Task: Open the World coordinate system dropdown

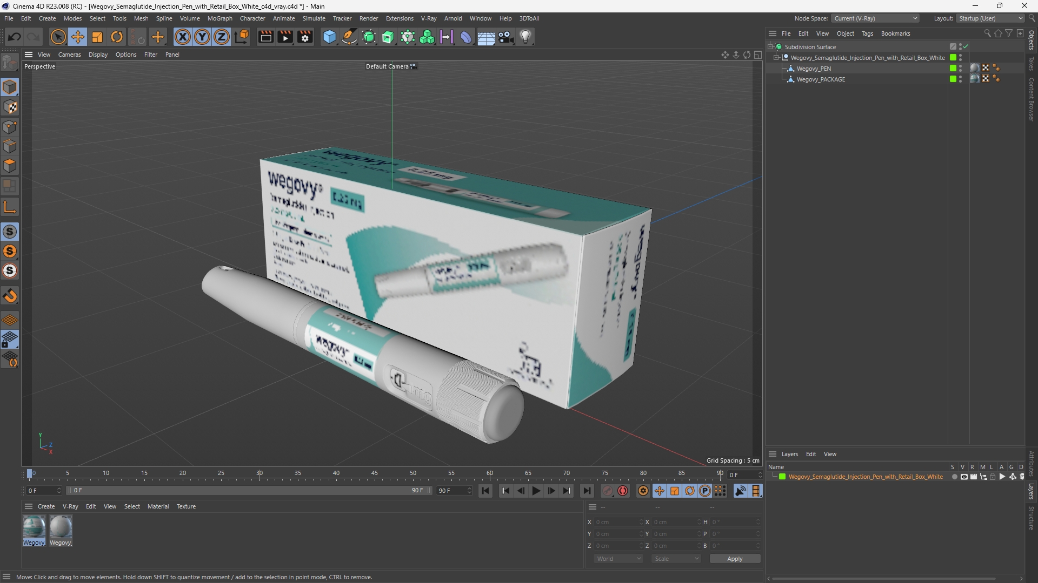Action: [618, 559]
